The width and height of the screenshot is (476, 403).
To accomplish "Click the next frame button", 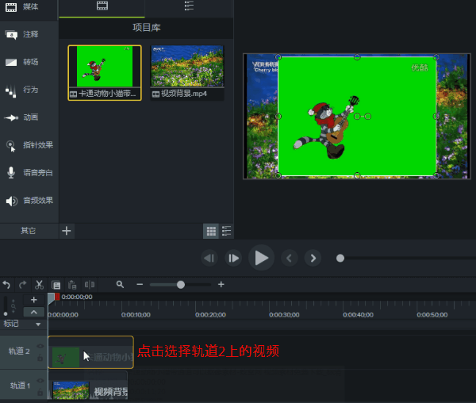I will (233, 259).
